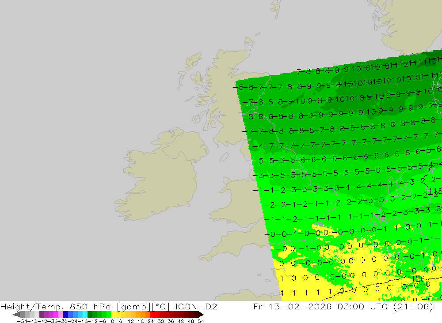Click the '-54' legend scale label

coord(22,321)
